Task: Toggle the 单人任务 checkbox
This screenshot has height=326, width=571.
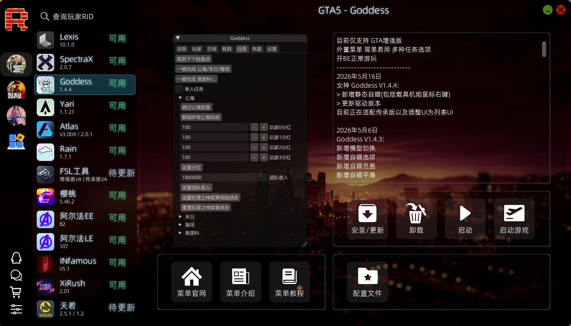Action: click(179, 89)
